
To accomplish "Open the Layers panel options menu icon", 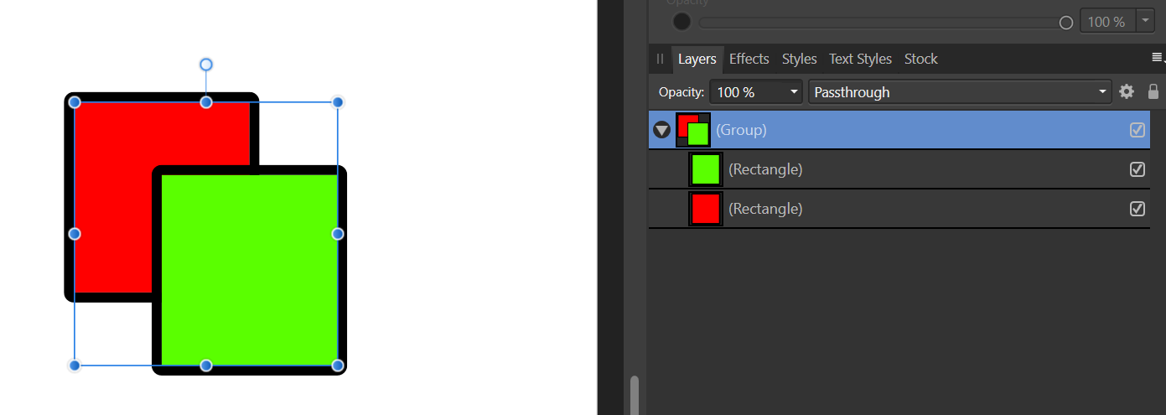I will coord(1157,58).
